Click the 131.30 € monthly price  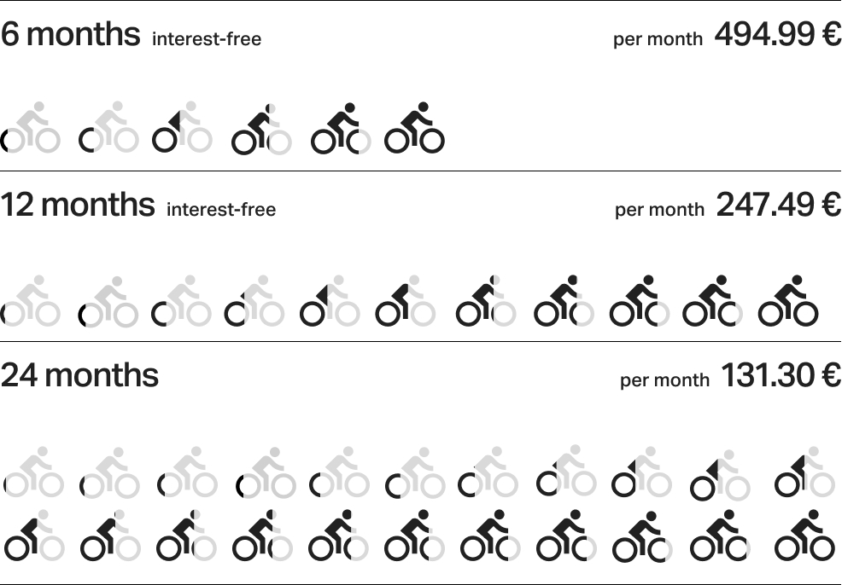(x=781, y=375)
